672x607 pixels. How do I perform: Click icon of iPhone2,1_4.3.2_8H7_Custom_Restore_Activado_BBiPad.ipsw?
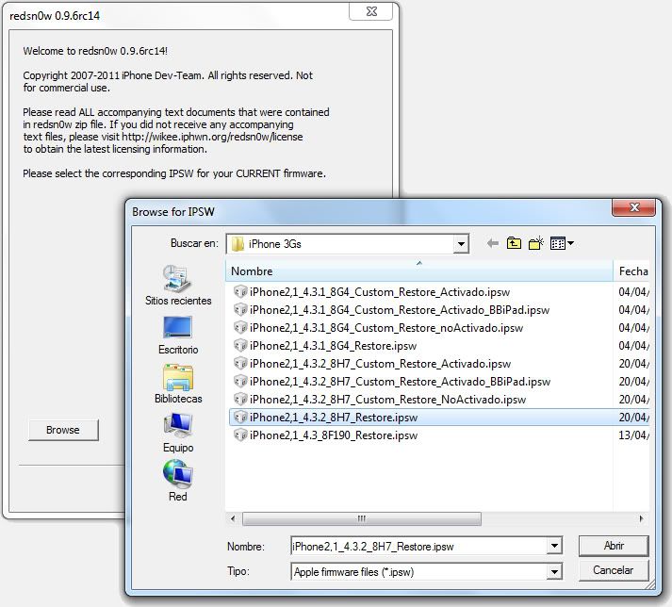coord(240,382)
